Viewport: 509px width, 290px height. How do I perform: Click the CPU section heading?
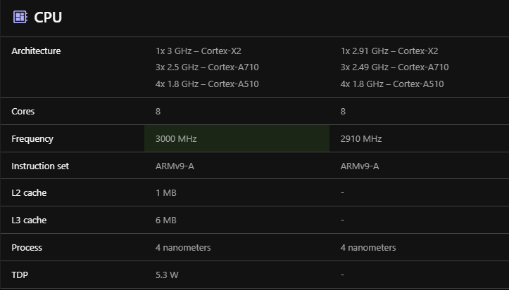(x=48, y=18)
